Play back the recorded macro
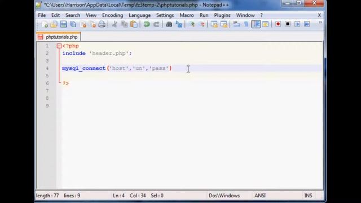Viewport: 361px width, 203px height. pyautogui.click(x=297, y=24)
